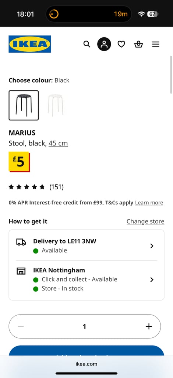Decrease quantity with the minus button
This screenshot has width=173, height=378.
[x=21, y=326]
